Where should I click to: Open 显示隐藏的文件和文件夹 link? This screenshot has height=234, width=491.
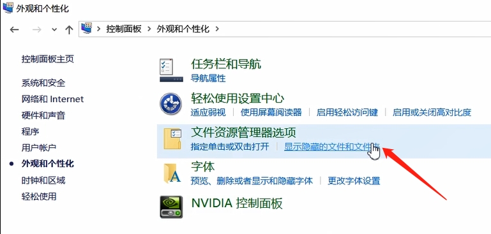pos(332,146)
